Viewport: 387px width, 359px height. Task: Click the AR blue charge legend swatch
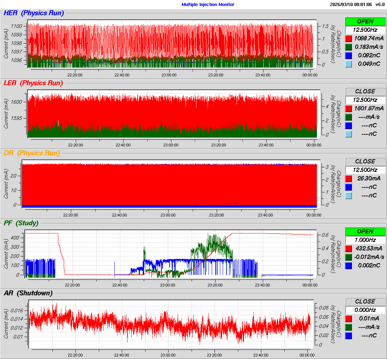pos(349,335)
